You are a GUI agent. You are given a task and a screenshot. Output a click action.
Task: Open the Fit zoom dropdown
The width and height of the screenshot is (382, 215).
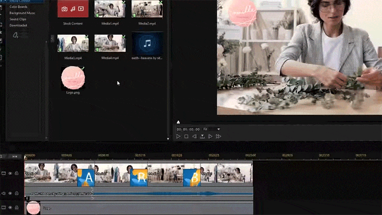(x=212, y=129)
